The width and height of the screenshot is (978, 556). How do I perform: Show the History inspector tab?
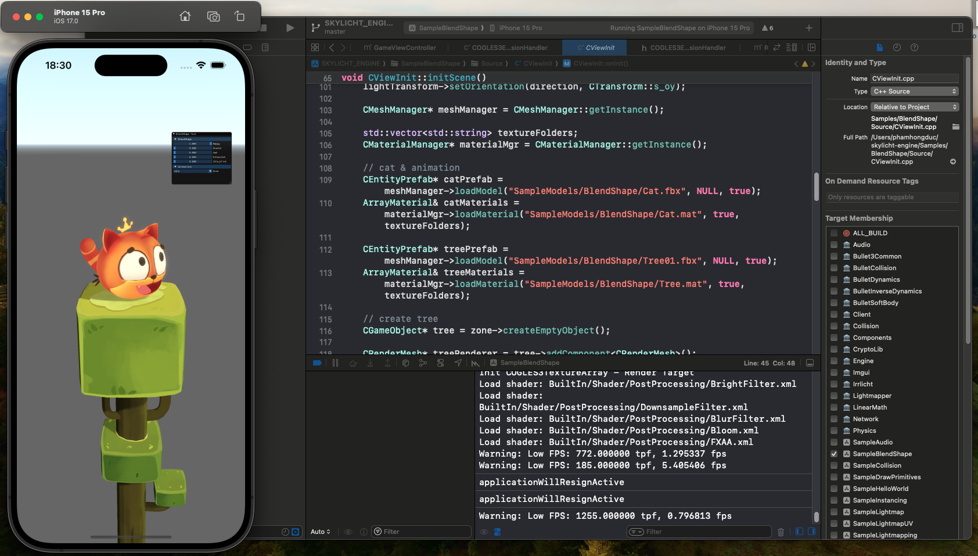coord(897,48)
